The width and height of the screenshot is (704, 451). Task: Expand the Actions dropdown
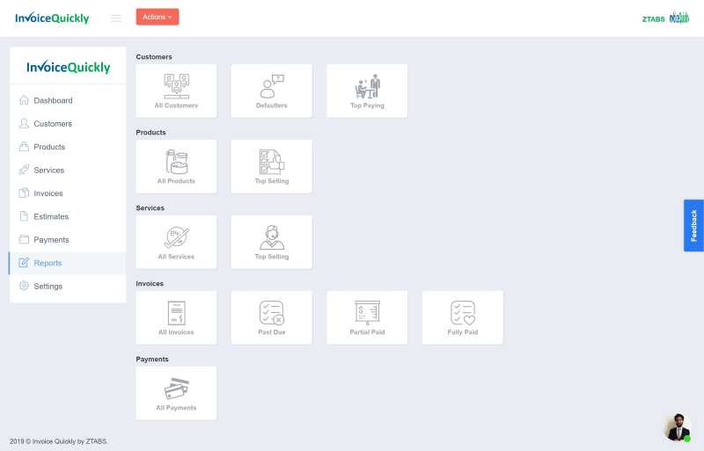point(158,17)
